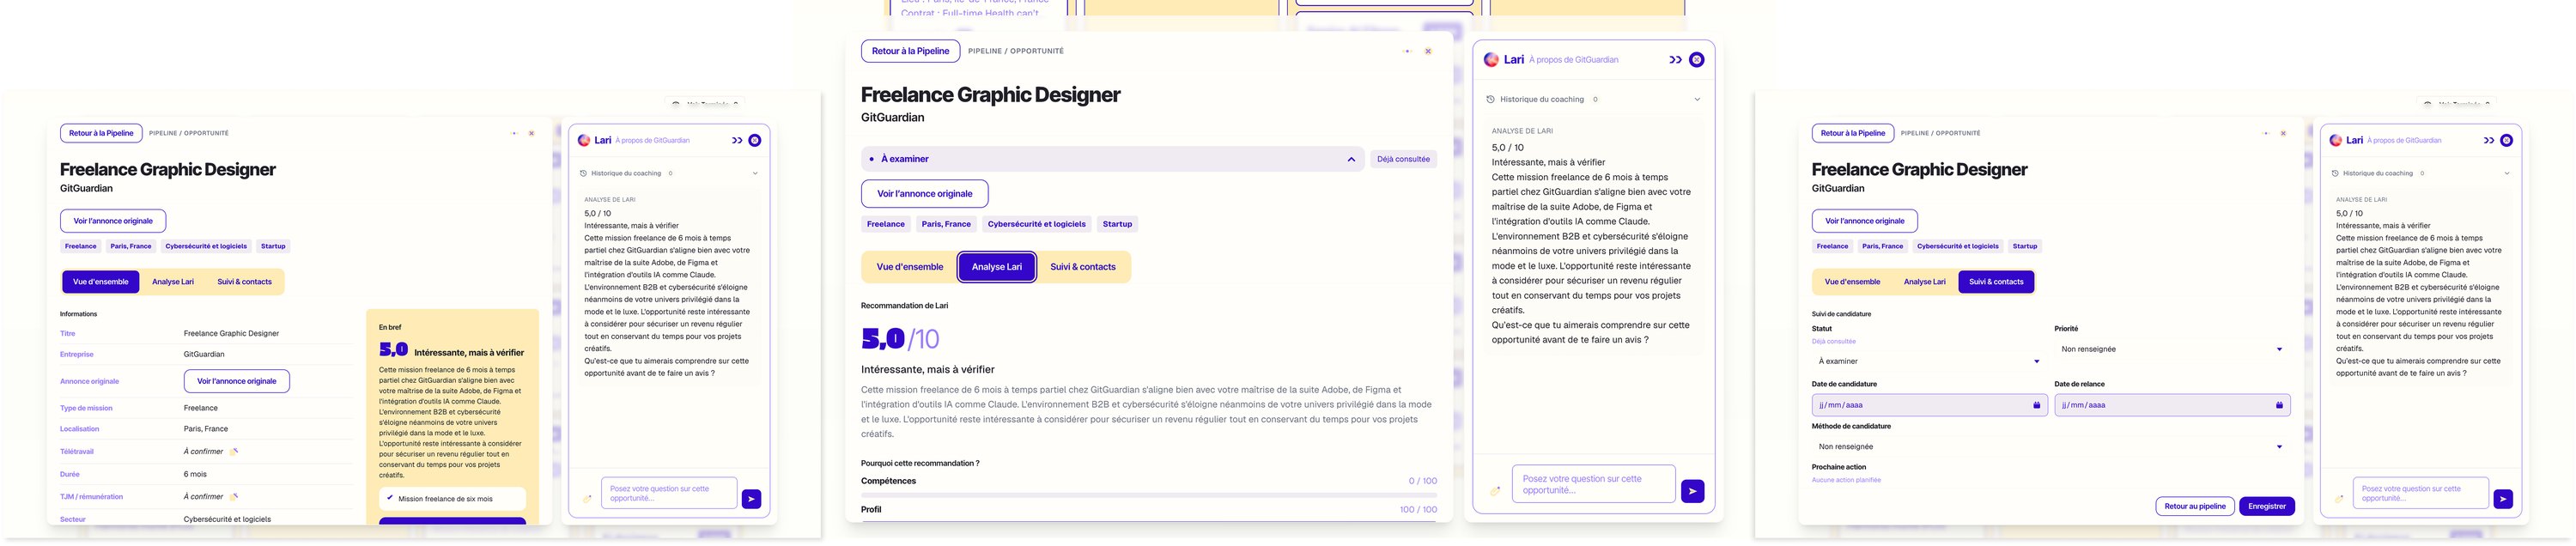Switch to Vue d'ensemble tab in the Analyse Lari screen
Image resolution: width=2576 pixels, height=546 pixels.
pyautogui.click(x=910, y=267)
